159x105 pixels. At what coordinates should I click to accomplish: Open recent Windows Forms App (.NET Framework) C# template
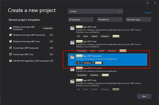[x=29, y=35]
